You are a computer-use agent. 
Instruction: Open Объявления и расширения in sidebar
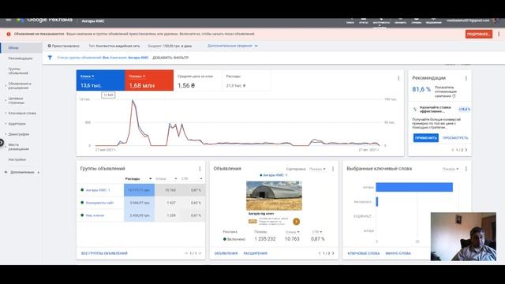click(20, 86)
